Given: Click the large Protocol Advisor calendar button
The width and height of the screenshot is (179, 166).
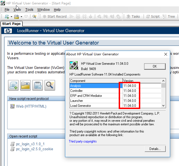Looking at the screenshot, I should click(38, 85).
